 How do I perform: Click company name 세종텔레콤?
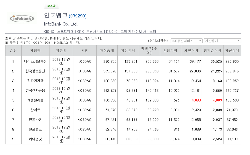pos(35,100)
